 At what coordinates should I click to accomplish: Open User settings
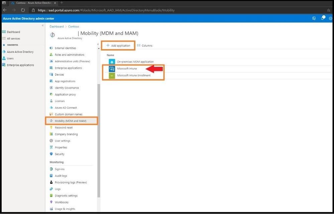(x=63, y=141)
